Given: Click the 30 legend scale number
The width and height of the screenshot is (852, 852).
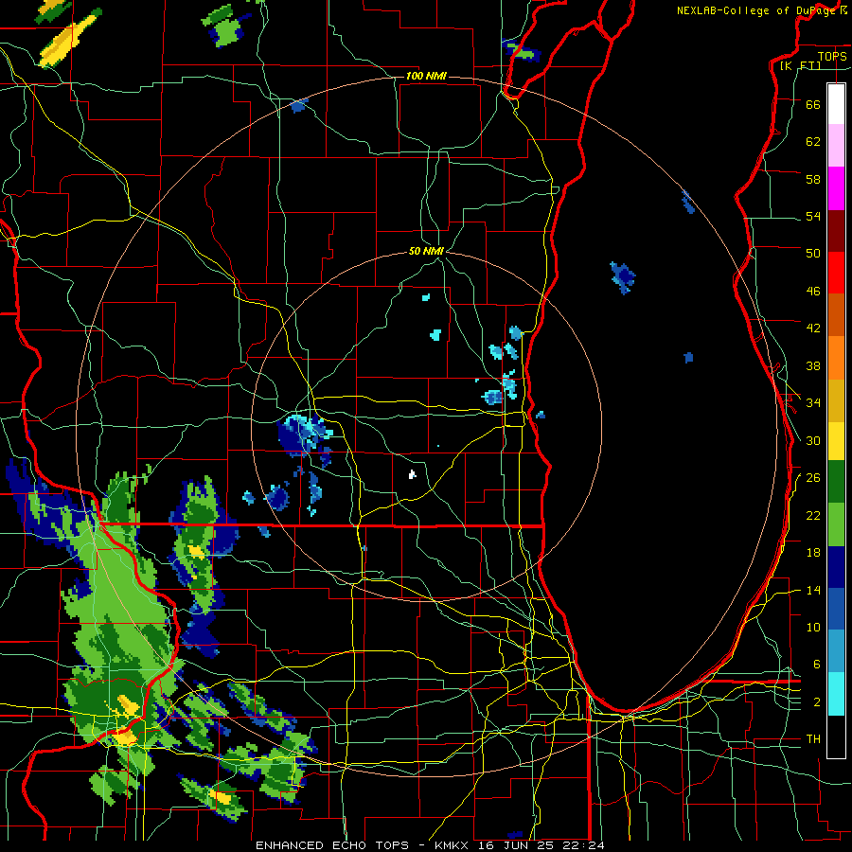Looking at the screenshot, I should point(813,440).
